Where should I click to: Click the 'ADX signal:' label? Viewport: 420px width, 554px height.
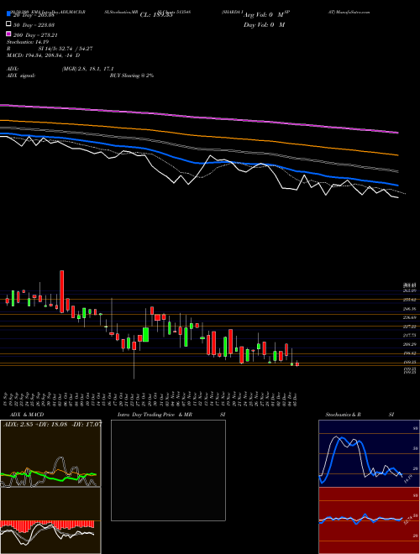coord(21,76)
